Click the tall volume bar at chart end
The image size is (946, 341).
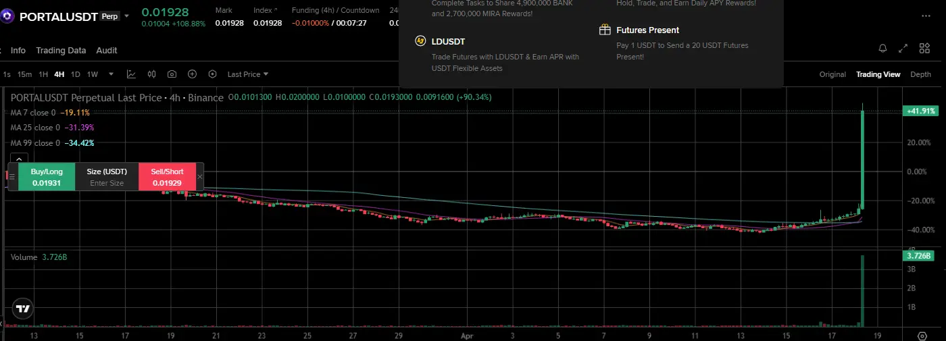863,290
